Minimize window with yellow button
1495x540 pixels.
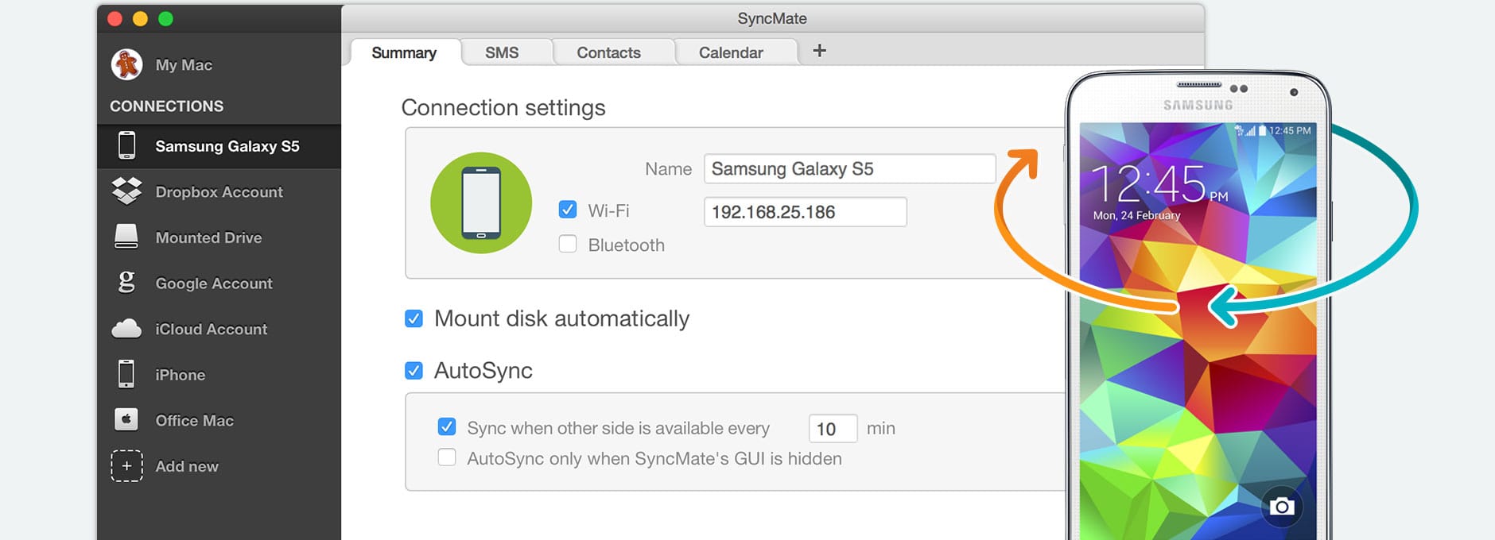[x=140, y=19]
